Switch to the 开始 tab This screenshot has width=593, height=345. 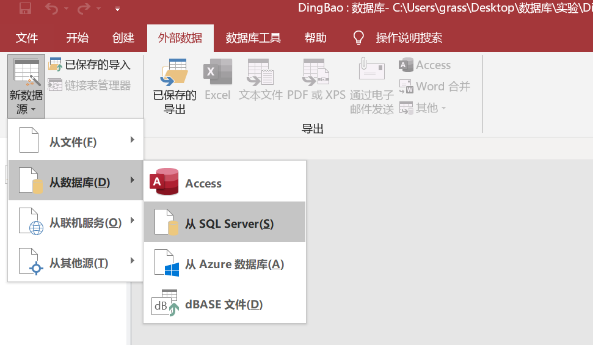[x=77, y=38]
